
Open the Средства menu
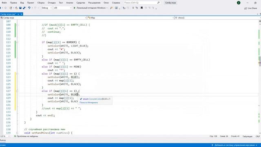(81, 3)
